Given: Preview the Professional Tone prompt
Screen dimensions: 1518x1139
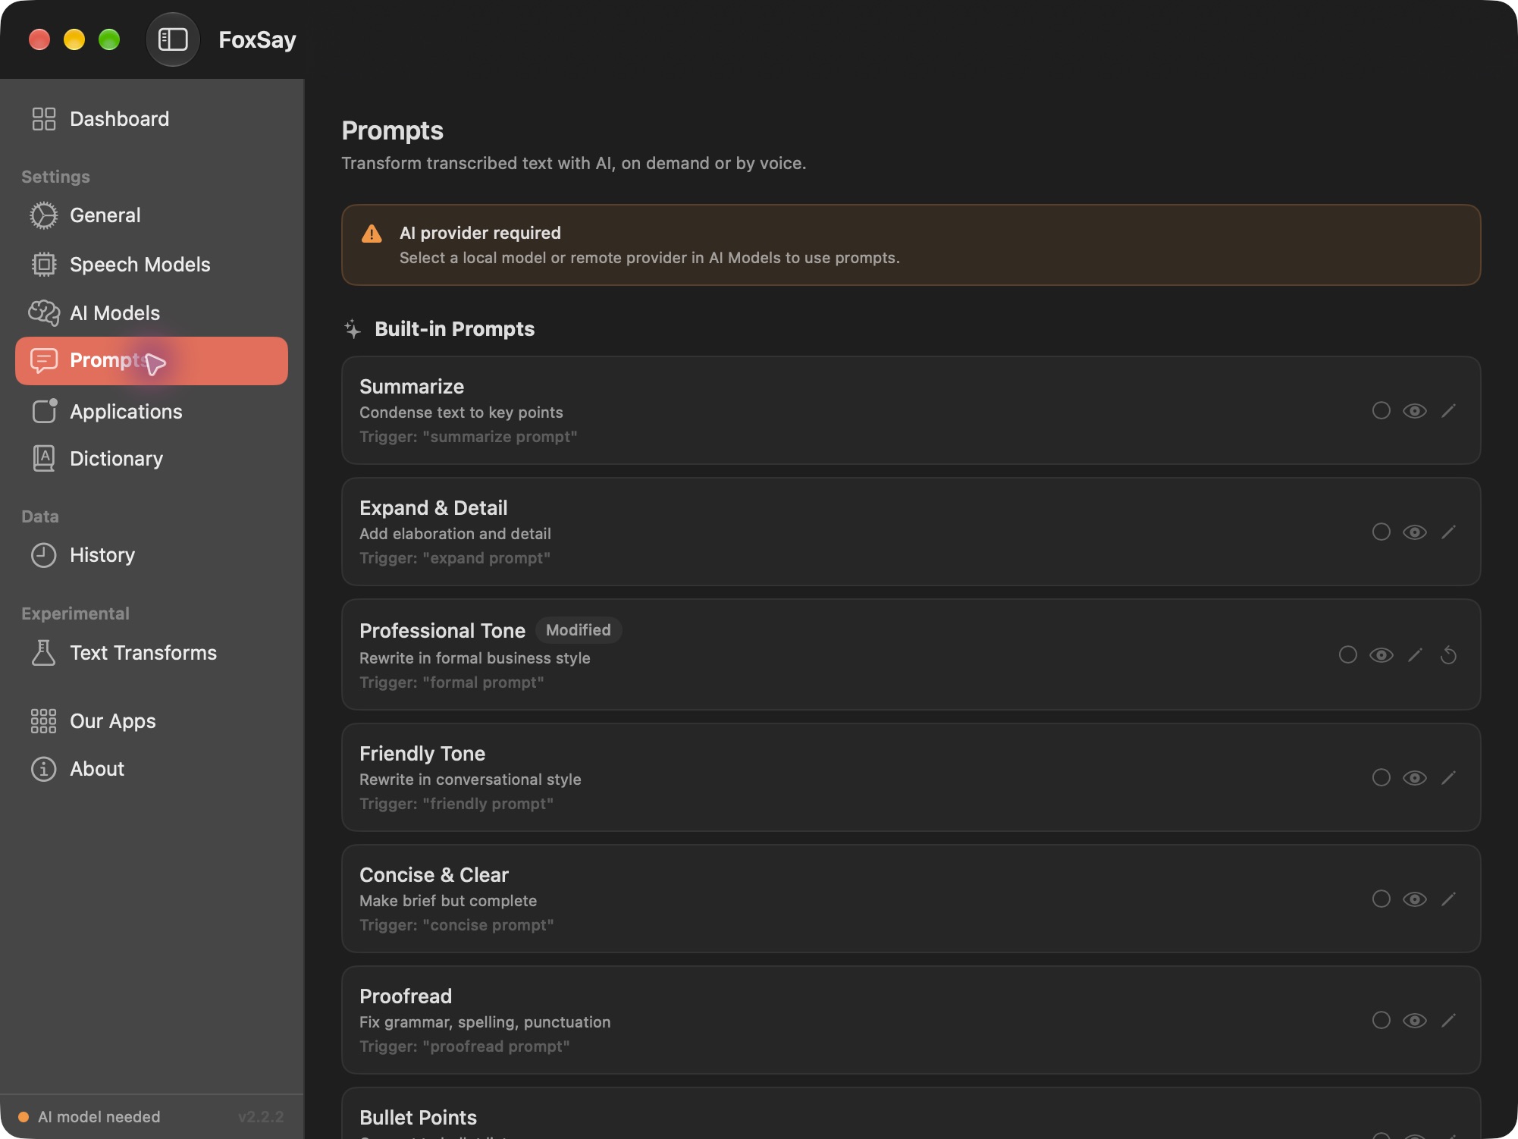Looking at the screenshot, I should [x=1382, y=655].
